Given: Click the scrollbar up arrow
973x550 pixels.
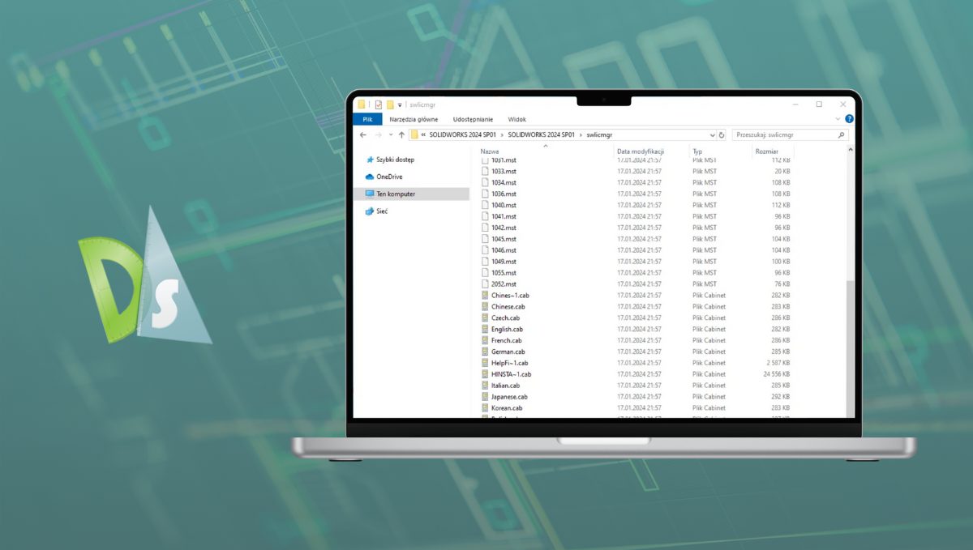Looking at the screenshot, I should click(850, 150).
